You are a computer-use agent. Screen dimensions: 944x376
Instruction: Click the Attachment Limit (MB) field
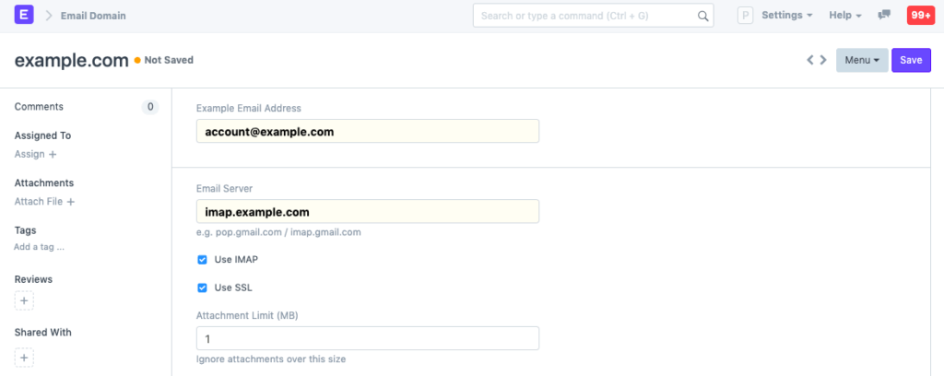367,339
